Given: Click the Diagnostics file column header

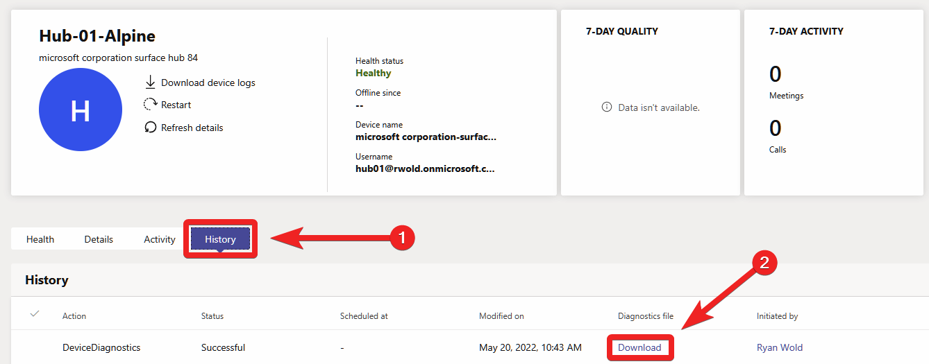Looking at the screenshot, I should 646,316.
